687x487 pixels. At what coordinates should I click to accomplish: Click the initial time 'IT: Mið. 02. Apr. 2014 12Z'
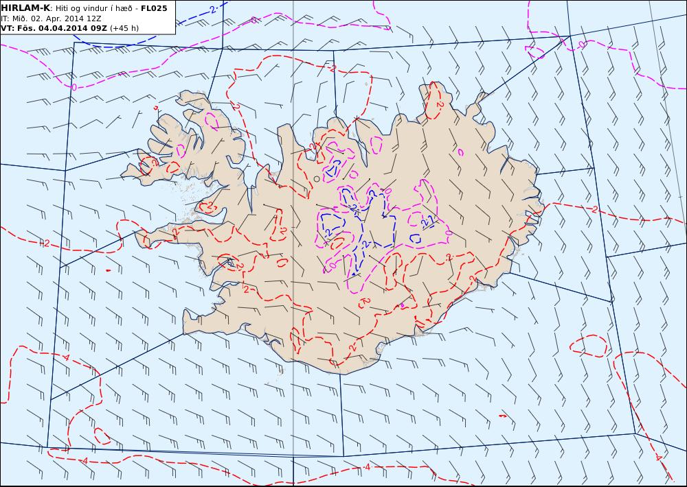(52, 19)
